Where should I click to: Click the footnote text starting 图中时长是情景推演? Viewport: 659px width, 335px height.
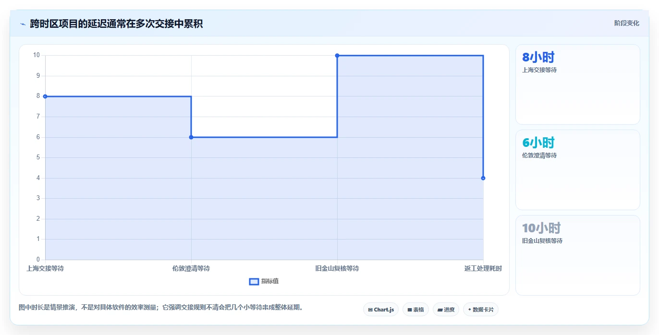160,307
